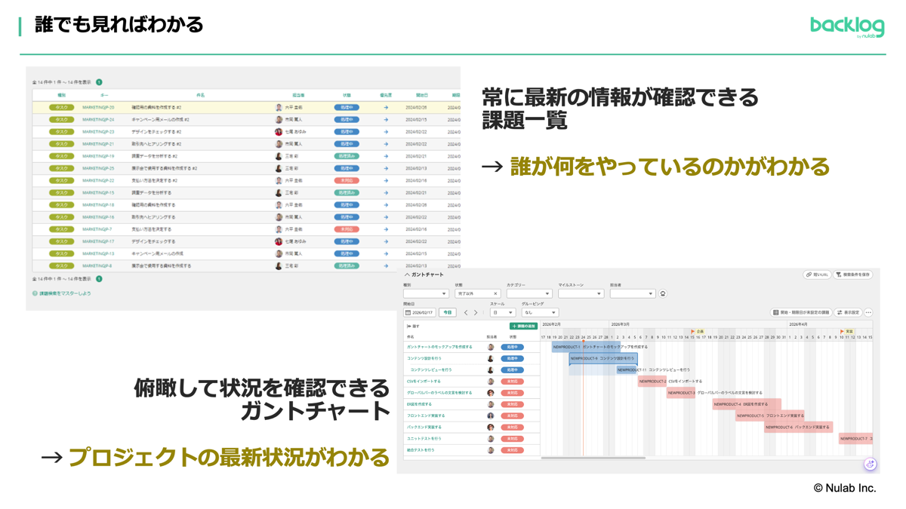Click priority arrow in MARKETINGJP-8 row
906x509 pixels.
point(386,266)
